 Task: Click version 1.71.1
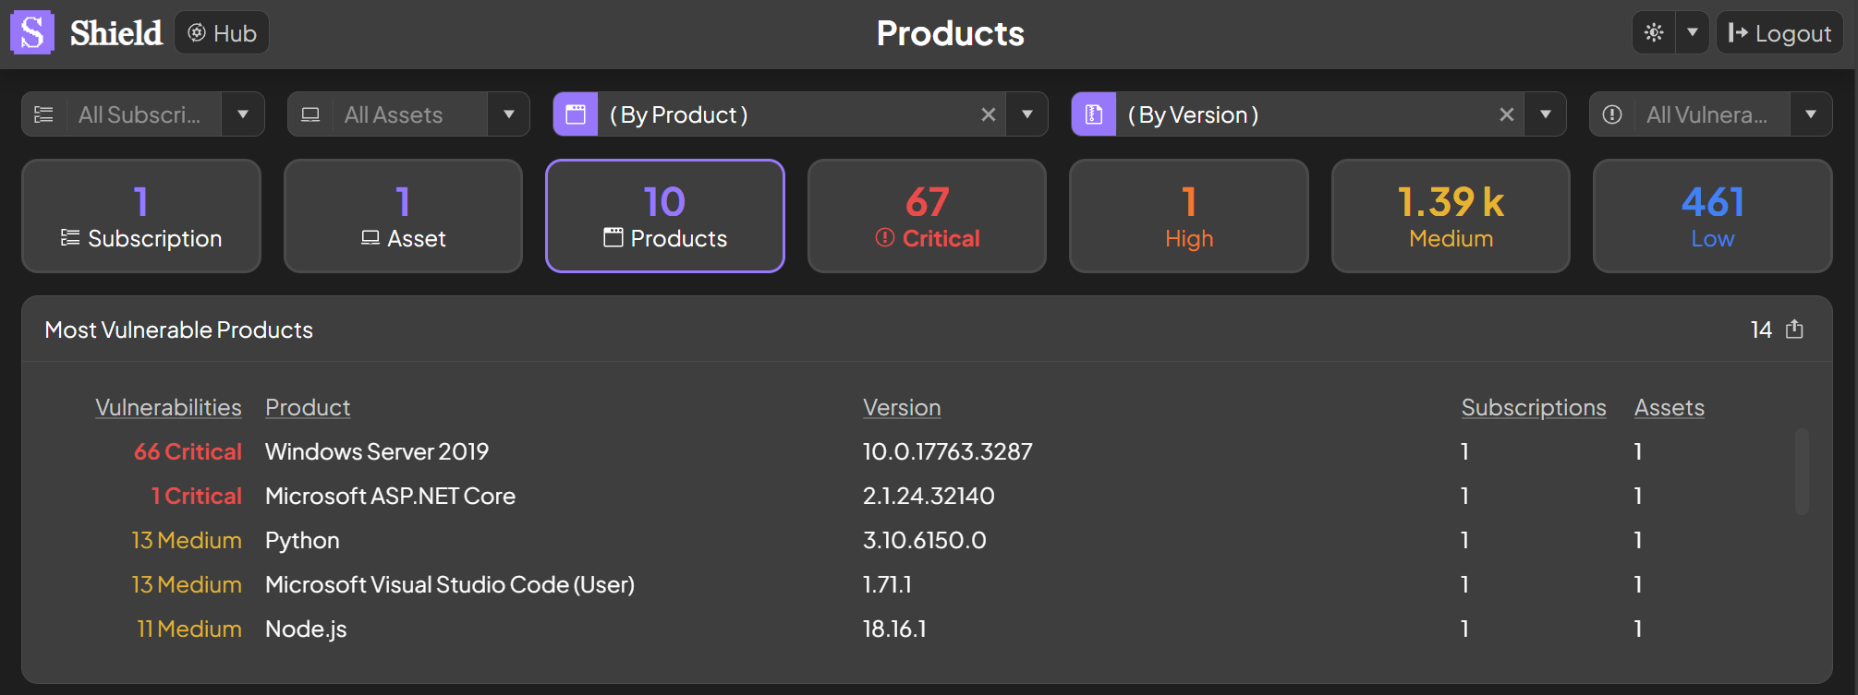point(887,584)
